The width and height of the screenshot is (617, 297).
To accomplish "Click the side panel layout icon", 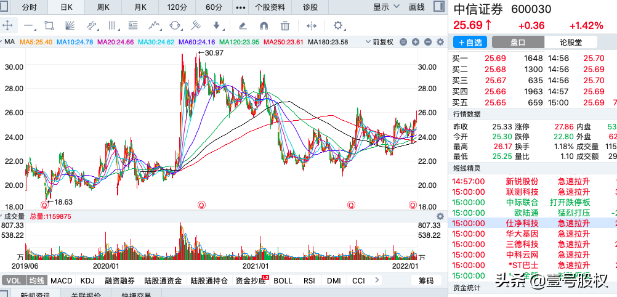I will (x=439, y=7).
